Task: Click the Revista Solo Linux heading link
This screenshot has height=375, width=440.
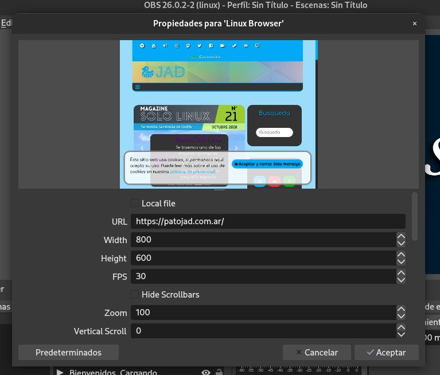Action: coord(198,139)
